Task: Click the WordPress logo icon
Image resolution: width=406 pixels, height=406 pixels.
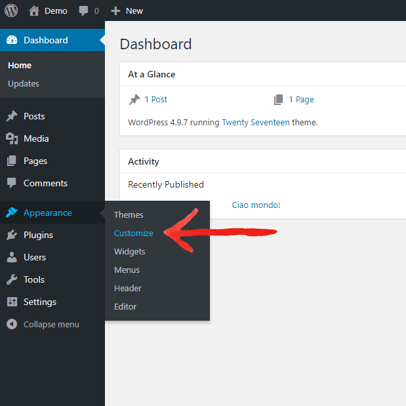Action: tap(11, 10)
